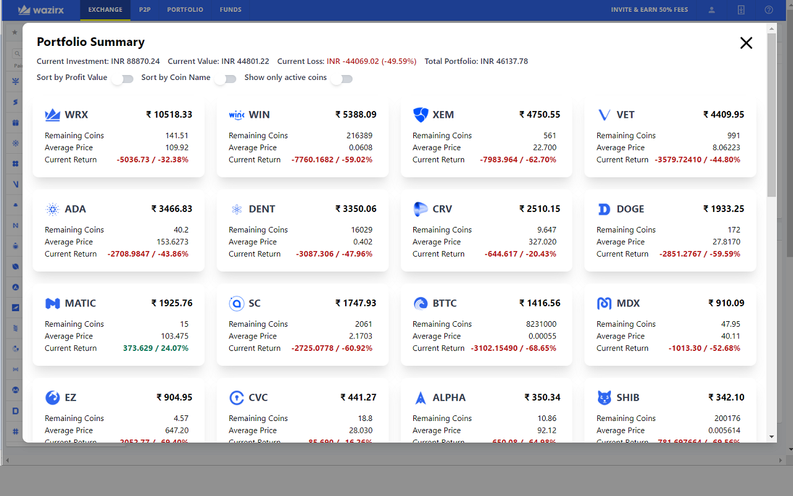This screenshot has width=793, height=496.
Task: Click Current Loss INR -44069.02 value
Action: point(371,61)
